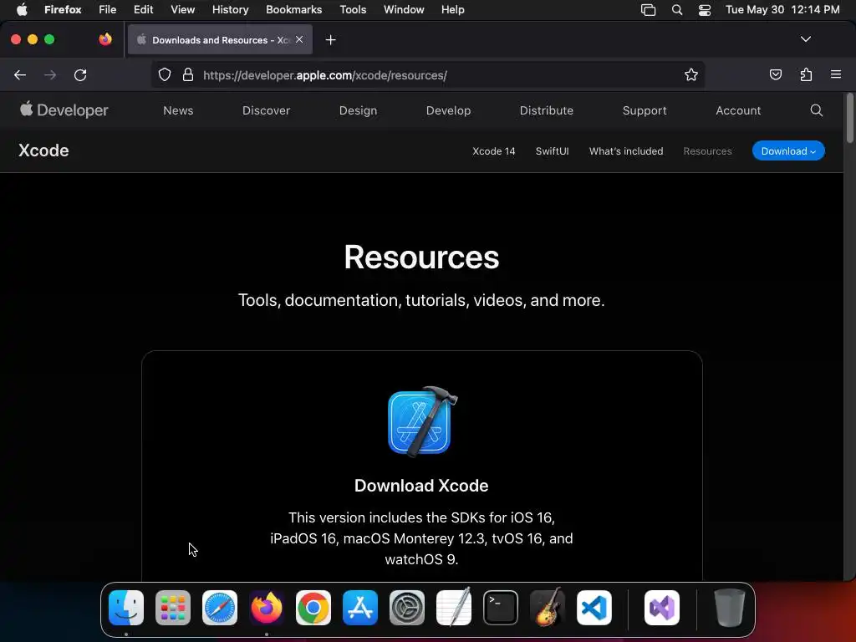Open Control Center in menu bar

705,10
